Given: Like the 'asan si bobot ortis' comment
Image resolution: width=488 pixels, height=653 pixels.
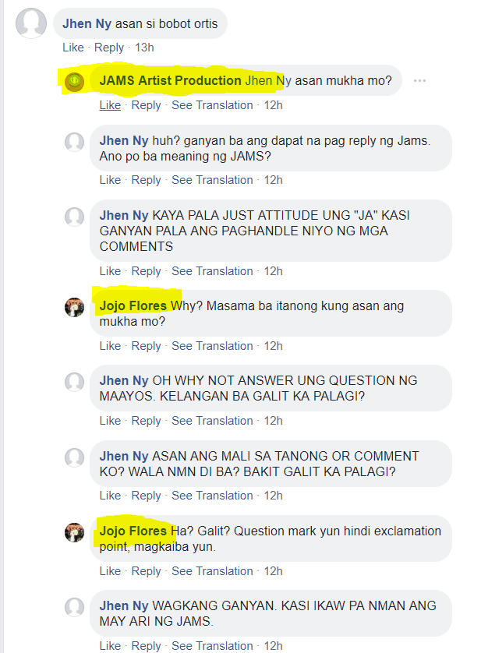Looking at the screenshot, I should tap(73, 48).
